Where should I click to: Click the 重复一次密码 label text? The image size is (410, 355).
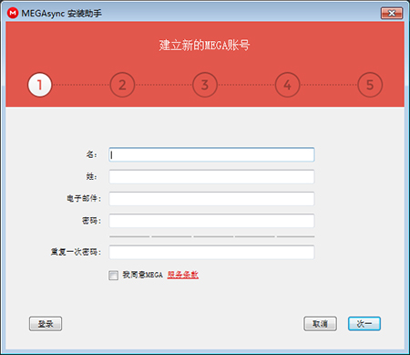(76, 252)
